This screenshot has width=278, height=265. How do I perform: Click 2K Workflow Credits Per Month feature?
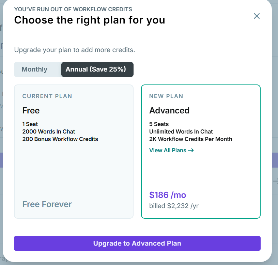click(x=190, y=139)
